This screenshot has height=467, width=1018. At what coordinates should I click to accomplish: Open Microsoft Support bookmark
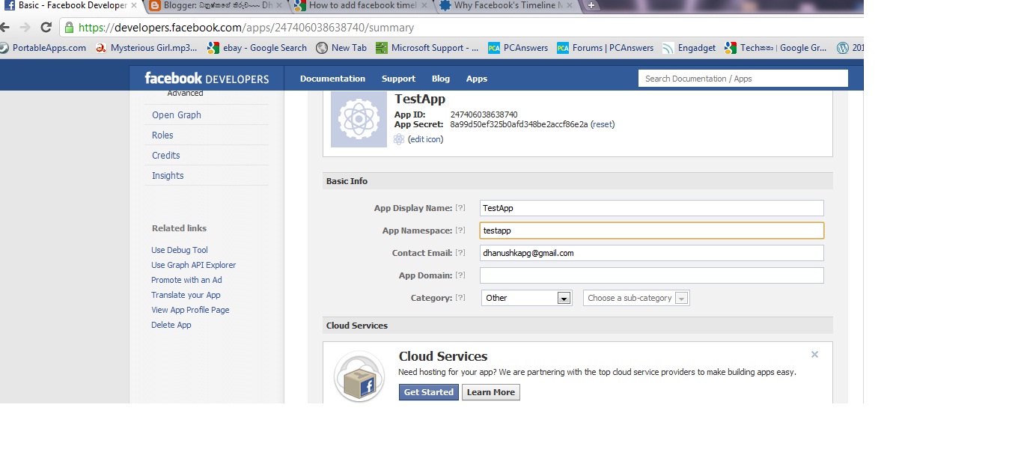tap(427, 48)
